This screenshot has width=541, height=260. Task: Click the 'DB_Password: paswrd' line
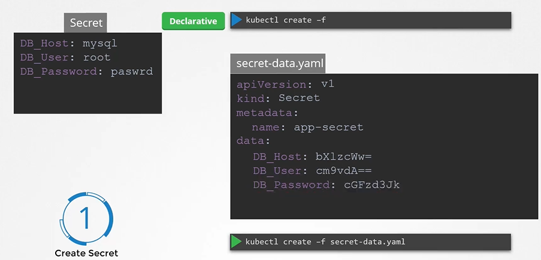click(87, 72)
